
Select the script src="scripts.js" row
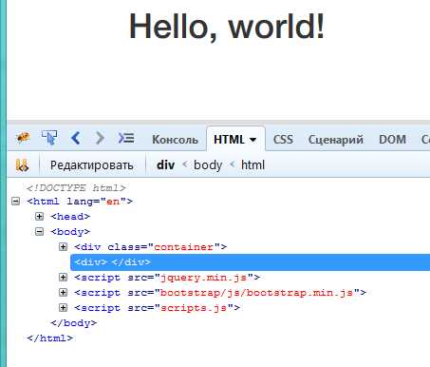point(158,308)
